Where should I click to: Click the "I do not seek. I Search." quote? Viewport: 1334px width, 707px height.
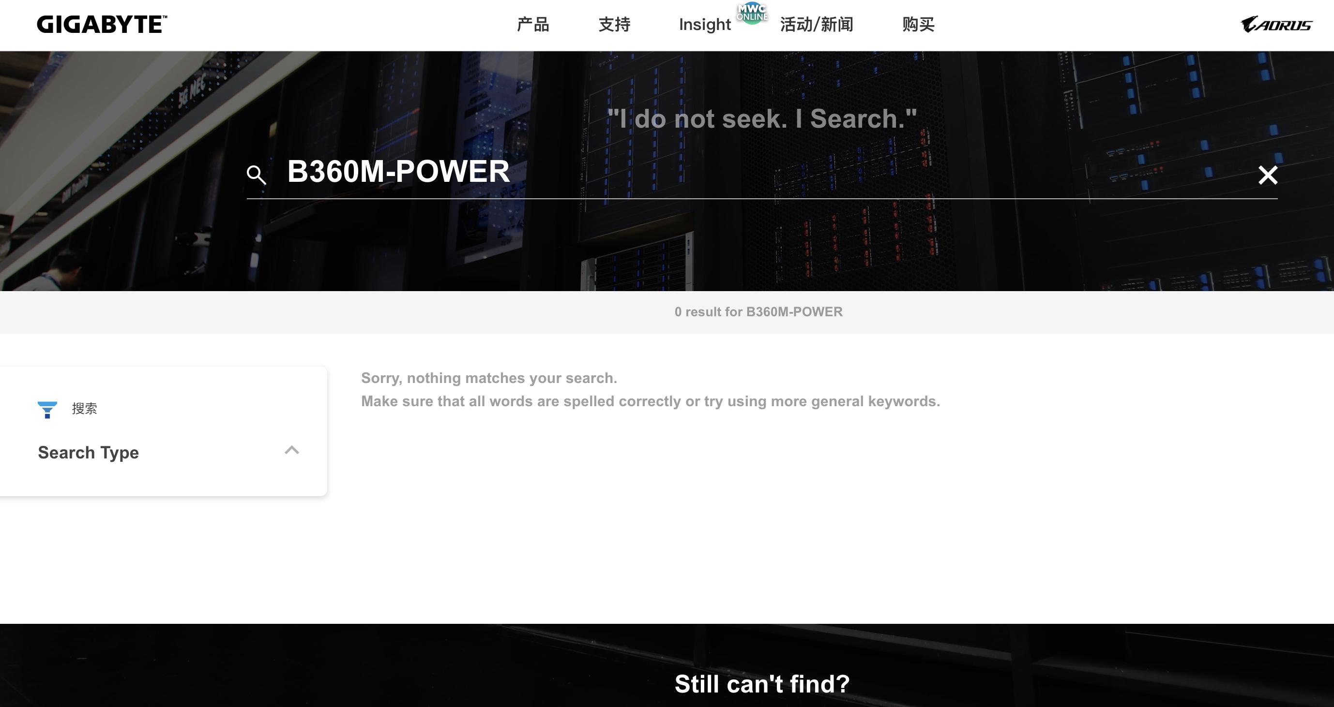coord(762,119)
